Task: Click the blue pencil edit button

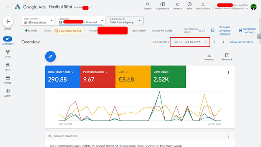Action: [50, 57]
